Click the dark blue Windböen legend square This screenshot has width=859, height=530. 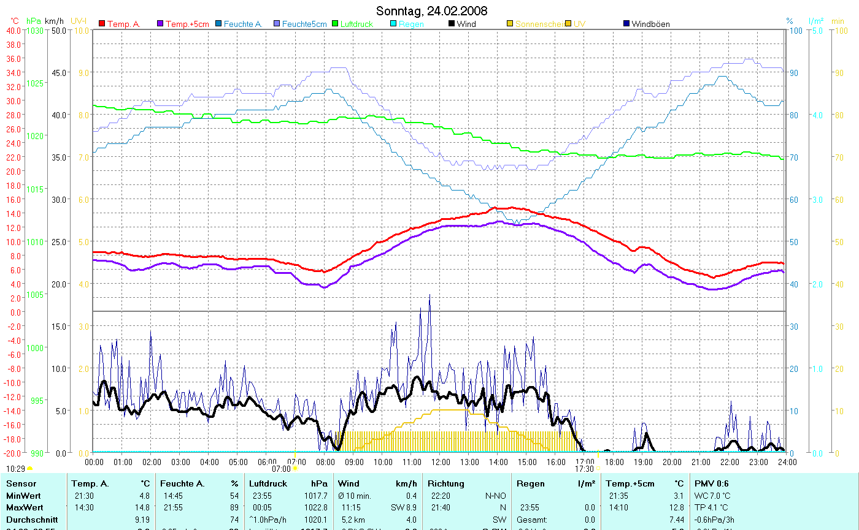(x=626, y=24)
